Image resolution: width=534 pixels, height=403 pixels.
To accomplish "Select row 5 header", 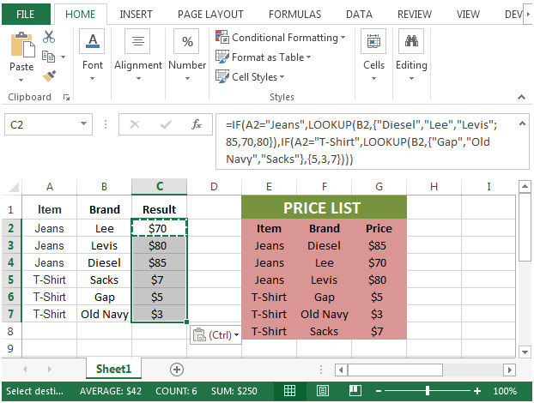I will coord(11,280).
